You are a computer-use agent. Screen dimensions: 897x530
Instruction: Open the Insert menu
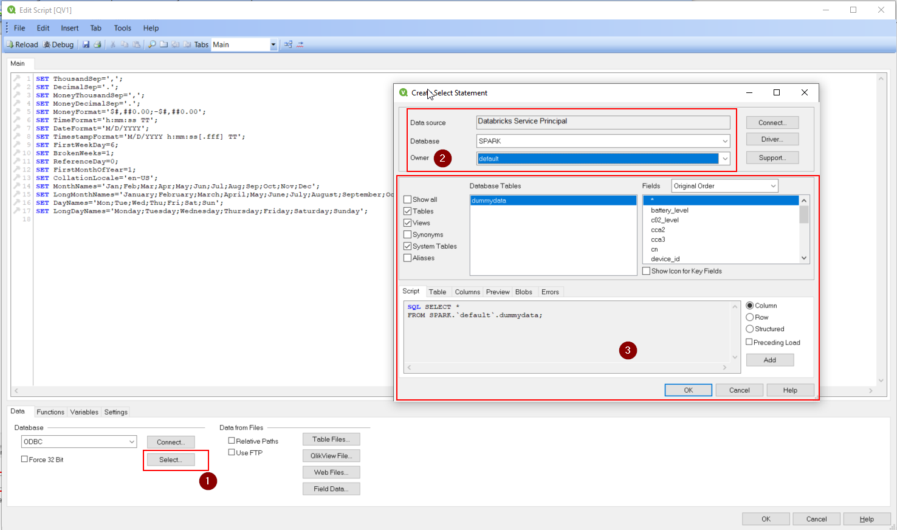[69, 28]
